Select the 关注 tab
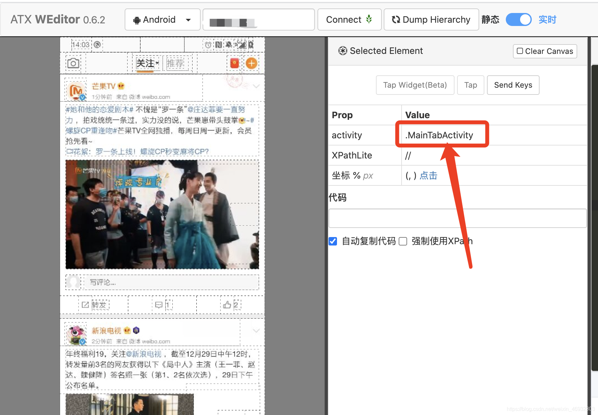Screen dimensions: 598x415 point(145,63)
